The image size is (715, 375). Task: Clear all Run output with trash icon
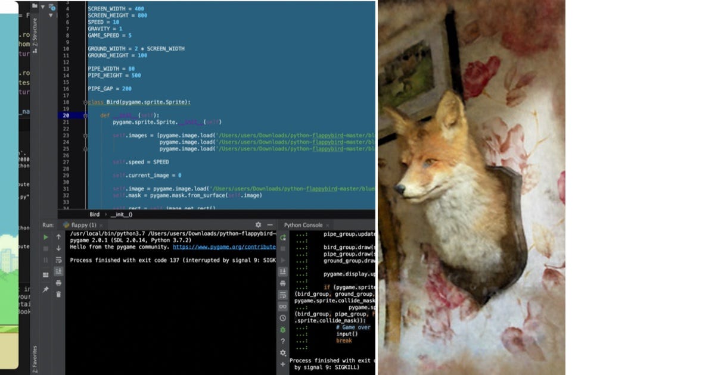pos(58,294)
